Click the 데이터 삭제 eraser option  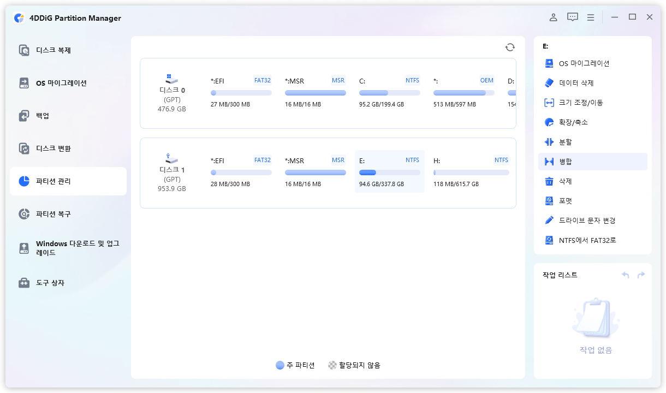(576, 83)
